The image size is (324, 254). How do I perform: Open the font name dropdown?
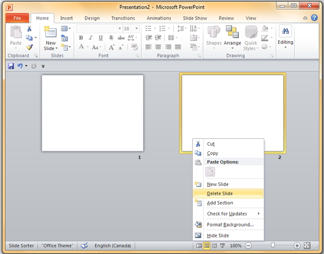coord(120,29)
